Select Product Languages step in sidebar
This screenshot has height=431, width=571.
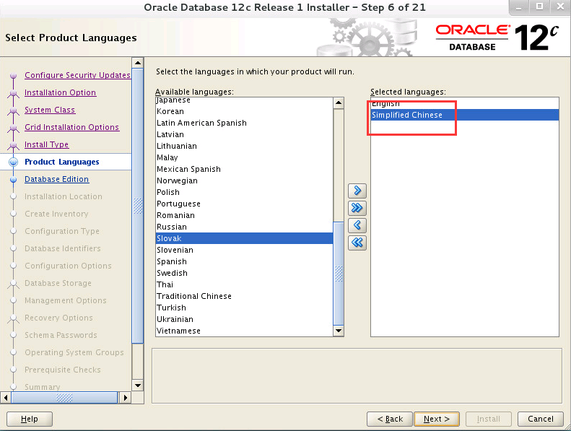click(61, 162)
